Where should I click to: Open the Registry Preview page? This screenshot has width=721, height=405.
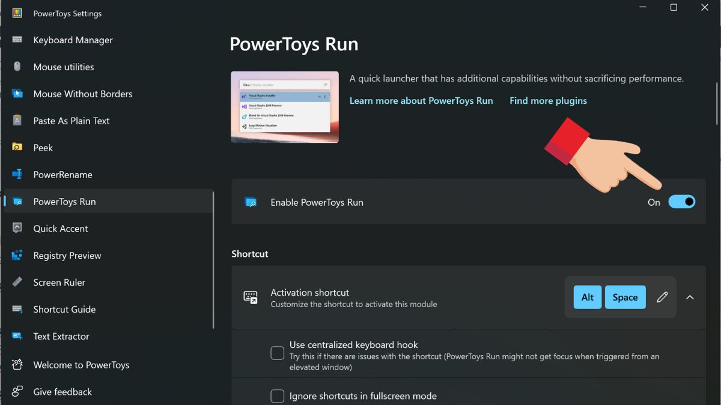click(17, 256)
